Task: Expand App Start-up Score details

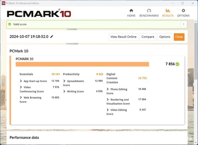Action: (x=21, y=81)
